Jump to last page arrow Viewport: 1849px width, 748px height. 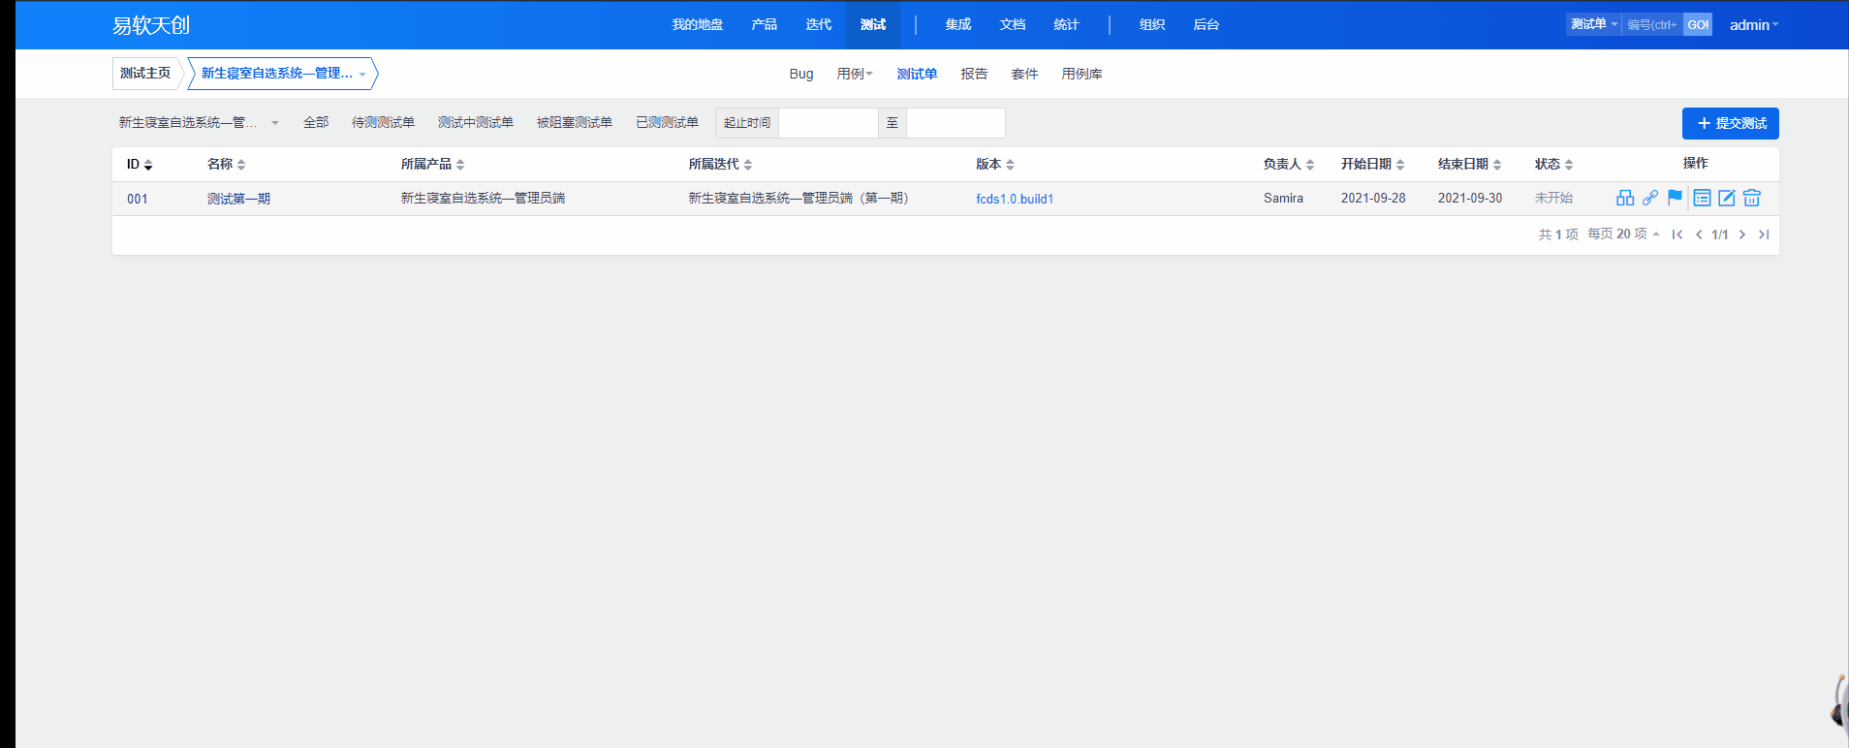coord(1764,234)
